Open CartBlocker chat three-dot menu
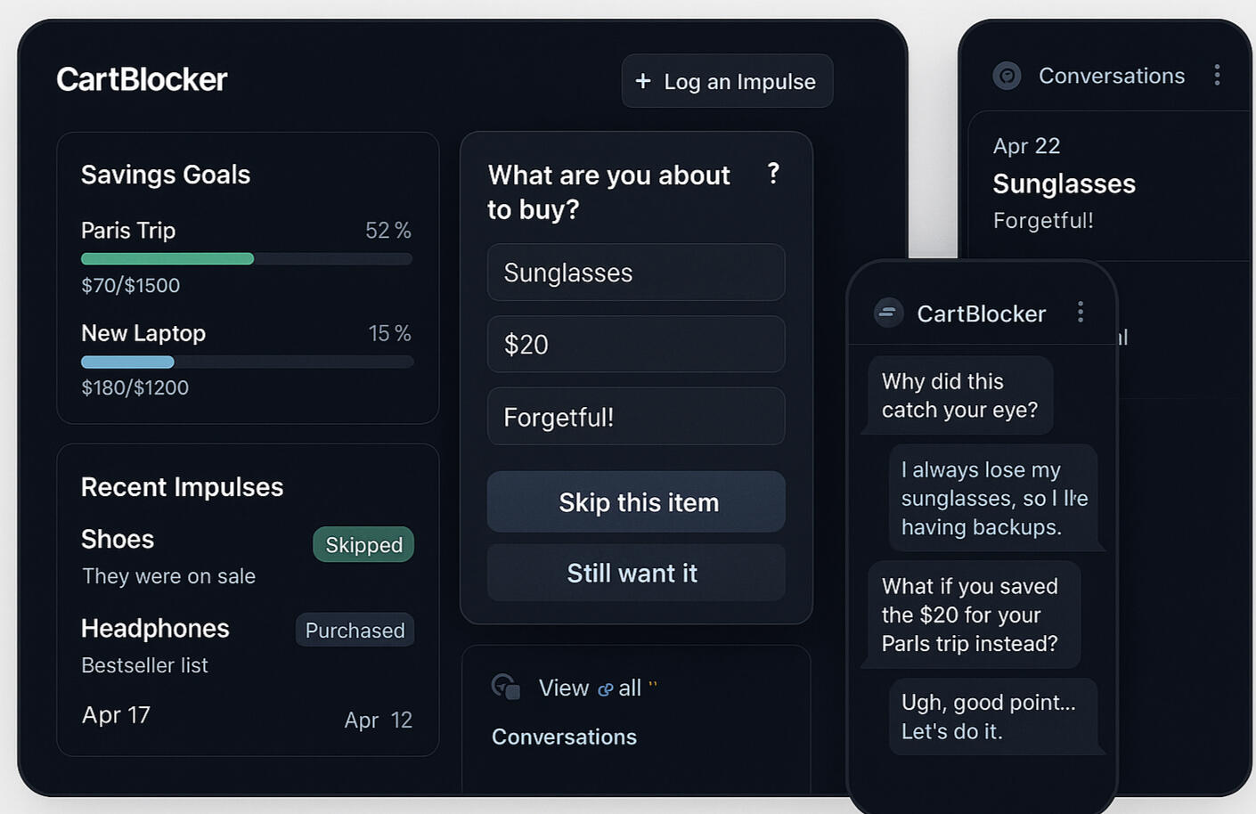The height and width of the screenshot is (814, 1256). click(1081, 312)
